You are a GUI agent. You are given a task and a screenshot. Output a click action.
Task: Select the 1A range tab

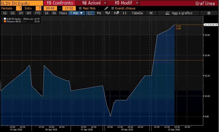(x=46, y=13)
